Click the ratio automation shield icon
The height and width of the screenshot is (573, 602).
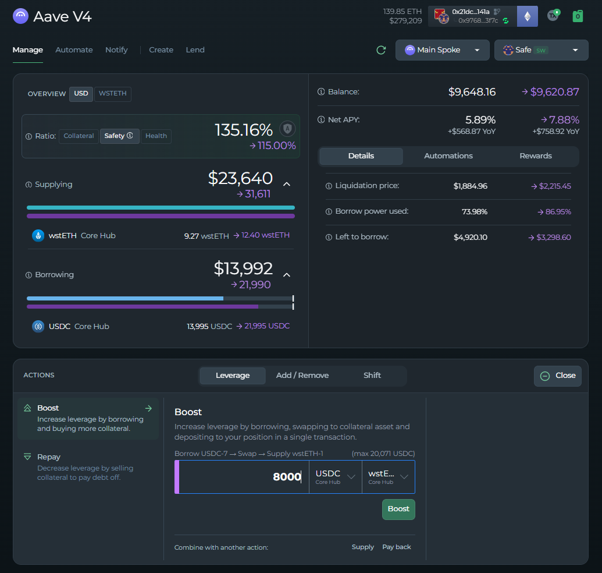point(287,129)
